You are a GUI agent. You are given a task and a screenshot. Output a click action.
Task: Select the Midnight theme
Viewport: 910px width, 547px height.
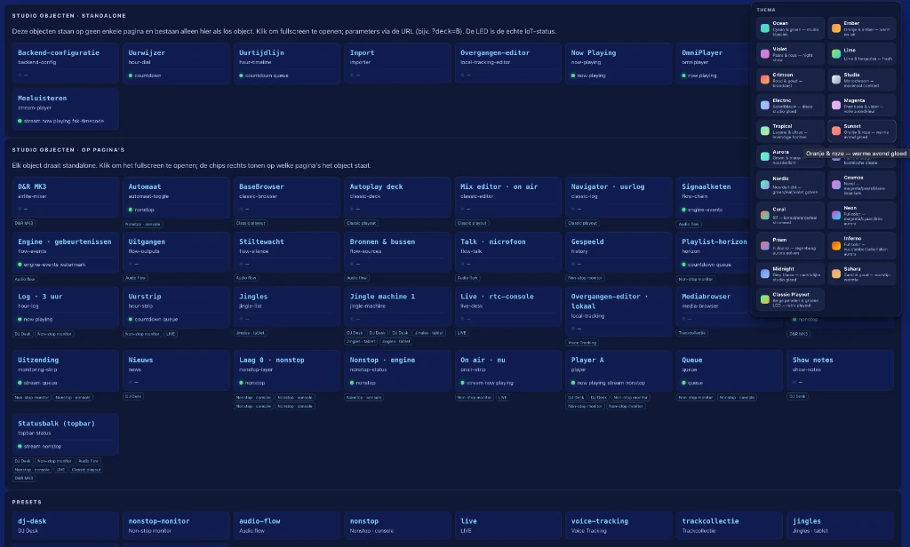[x=790, y=273]
